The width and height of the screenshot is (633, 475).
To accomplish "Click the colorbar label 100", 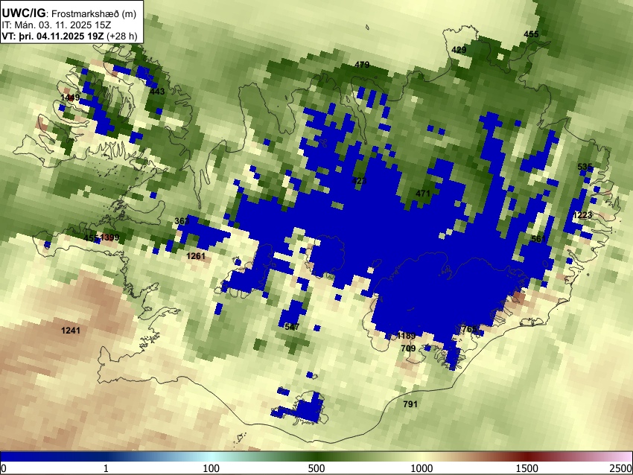I will [x=211, y=468].
